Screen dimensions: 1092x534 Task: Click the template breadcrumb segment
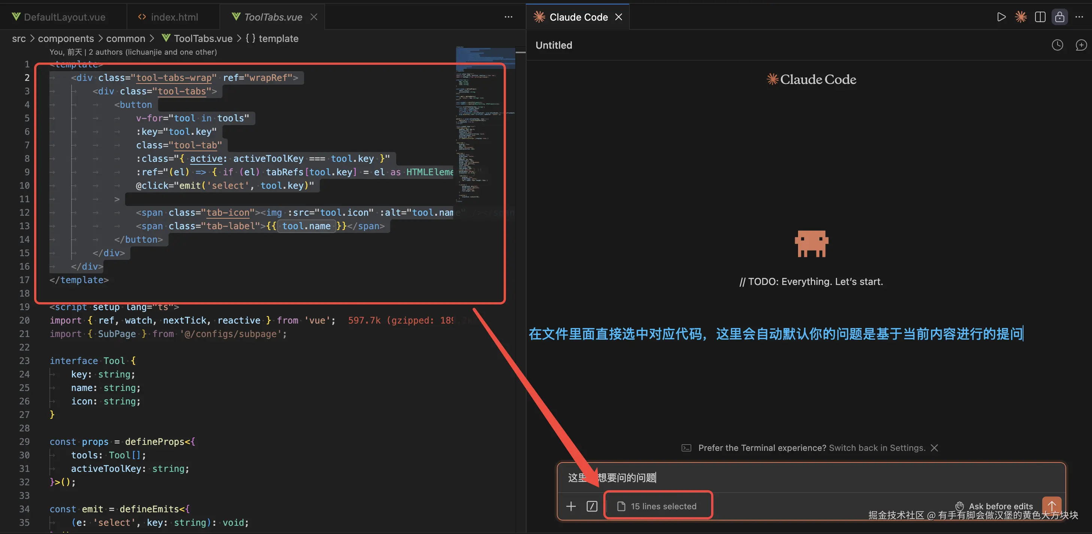tap(272, 39)
